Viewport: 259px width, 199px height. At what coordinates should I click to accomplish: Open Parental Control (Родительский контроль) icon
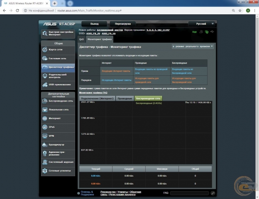pyautogui.click(x=45, y=75)
